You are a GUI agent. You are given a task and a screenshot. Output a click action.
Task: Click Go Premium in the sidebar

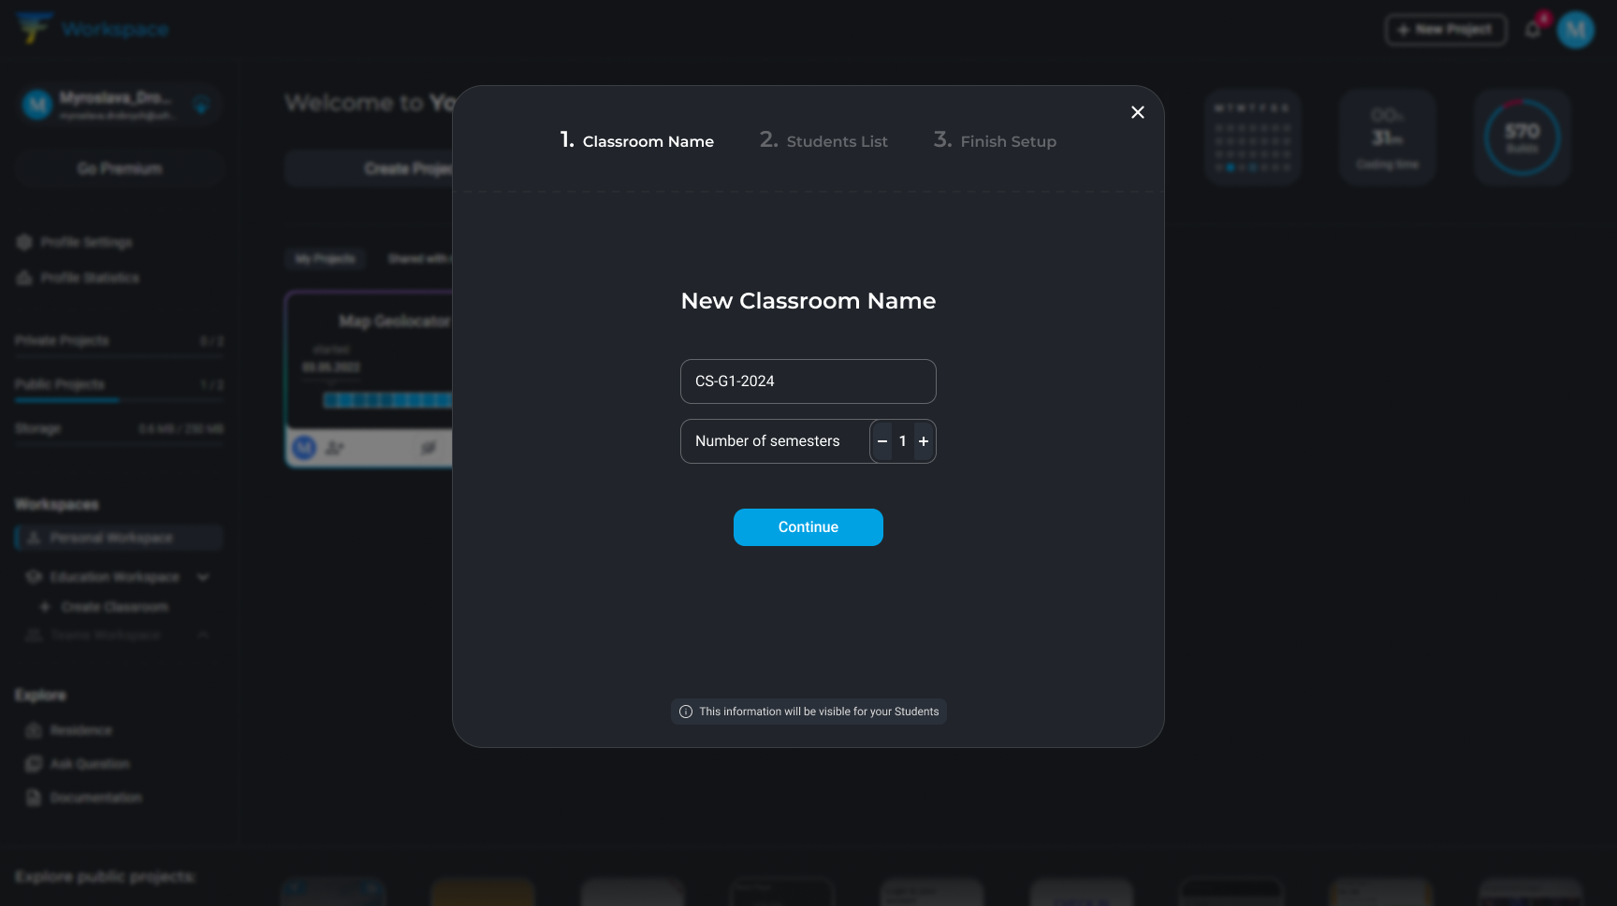119,168
